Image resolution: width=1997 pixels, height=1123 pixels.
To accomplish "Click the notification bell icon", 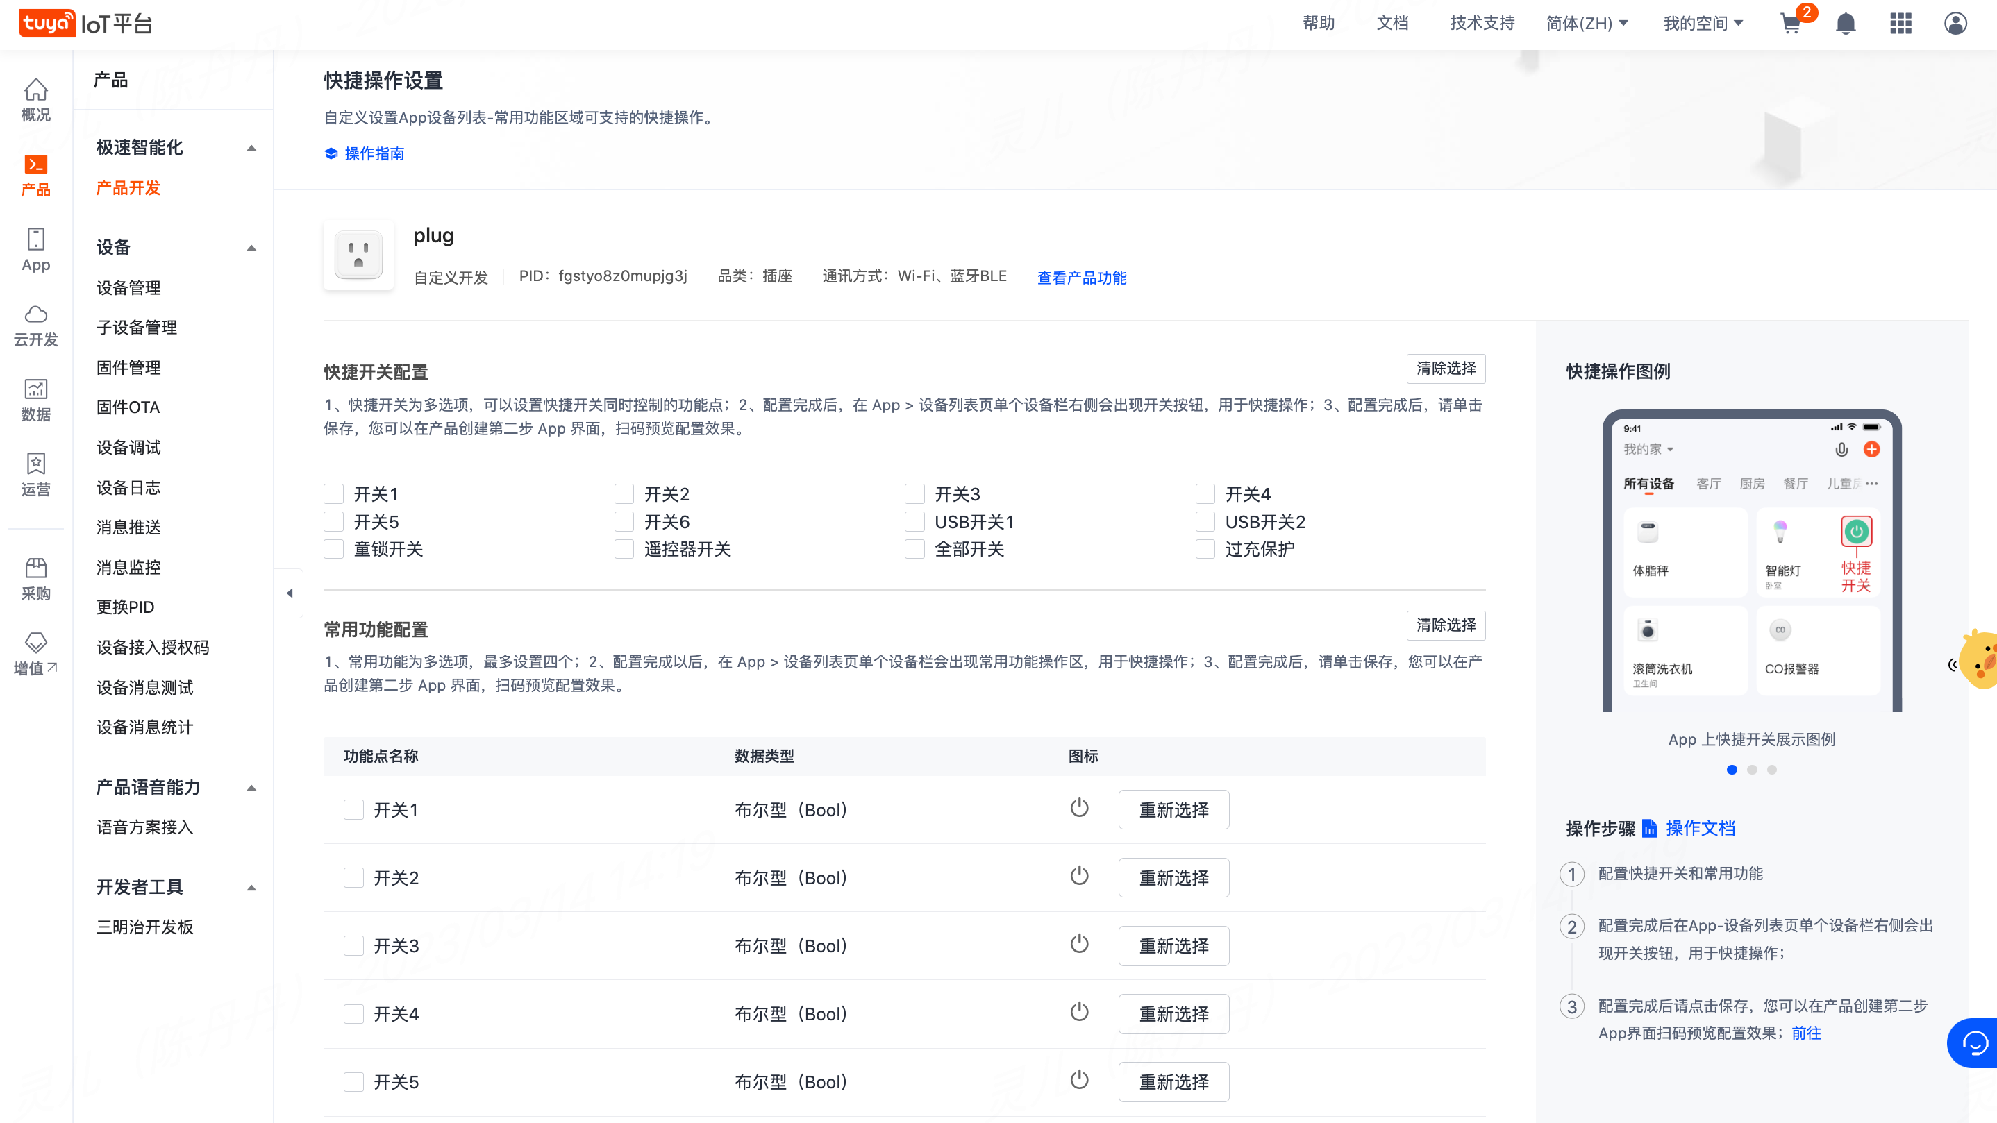I will pyautogui.click(x=1846, y=24).
